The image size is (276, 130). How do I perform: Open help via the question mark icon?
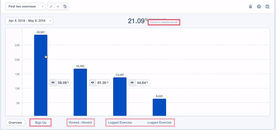tap(259, 7)
